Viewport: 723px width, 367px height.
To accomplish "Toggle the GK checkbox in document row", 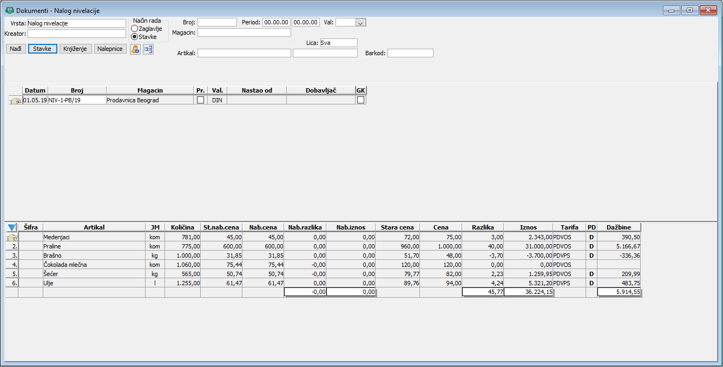I will point(360,100).
